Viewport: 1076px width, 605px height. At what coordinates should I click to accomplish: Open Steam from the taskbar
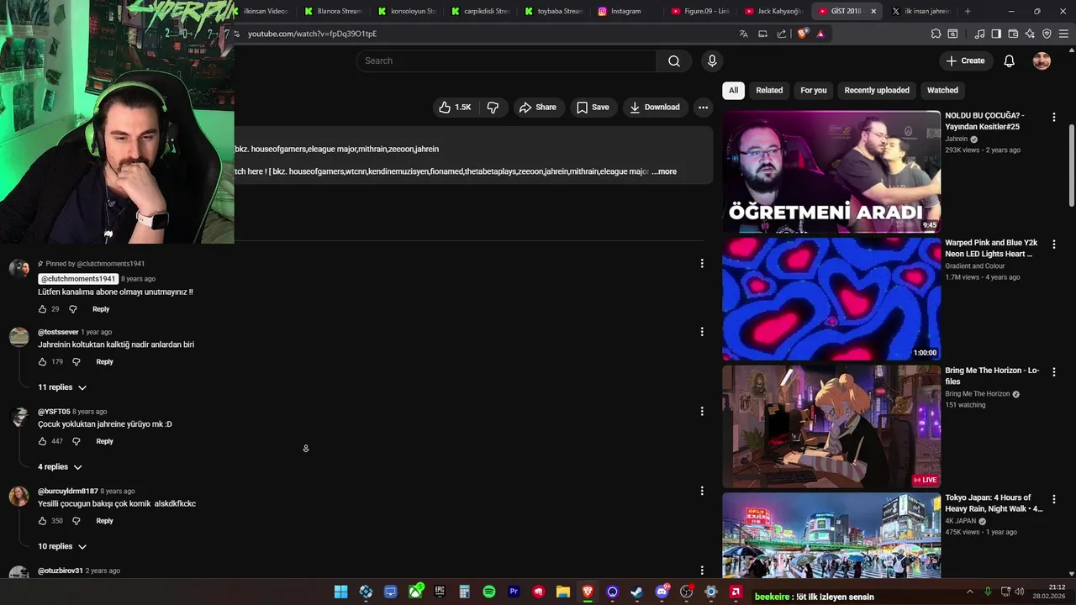(636, 592)
